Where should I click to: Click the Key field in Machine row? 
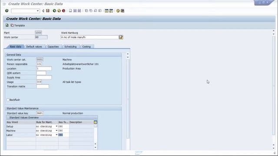(64, 130)
